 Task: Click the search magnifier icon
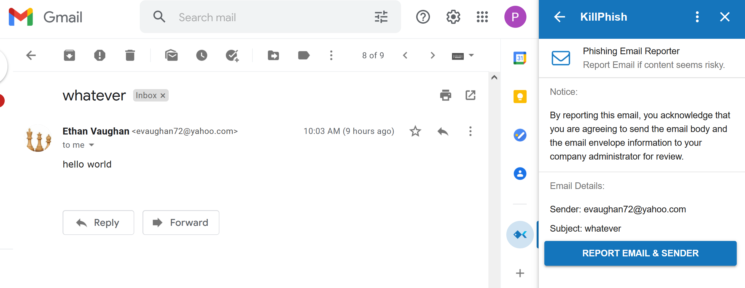[x=159, y=17]
